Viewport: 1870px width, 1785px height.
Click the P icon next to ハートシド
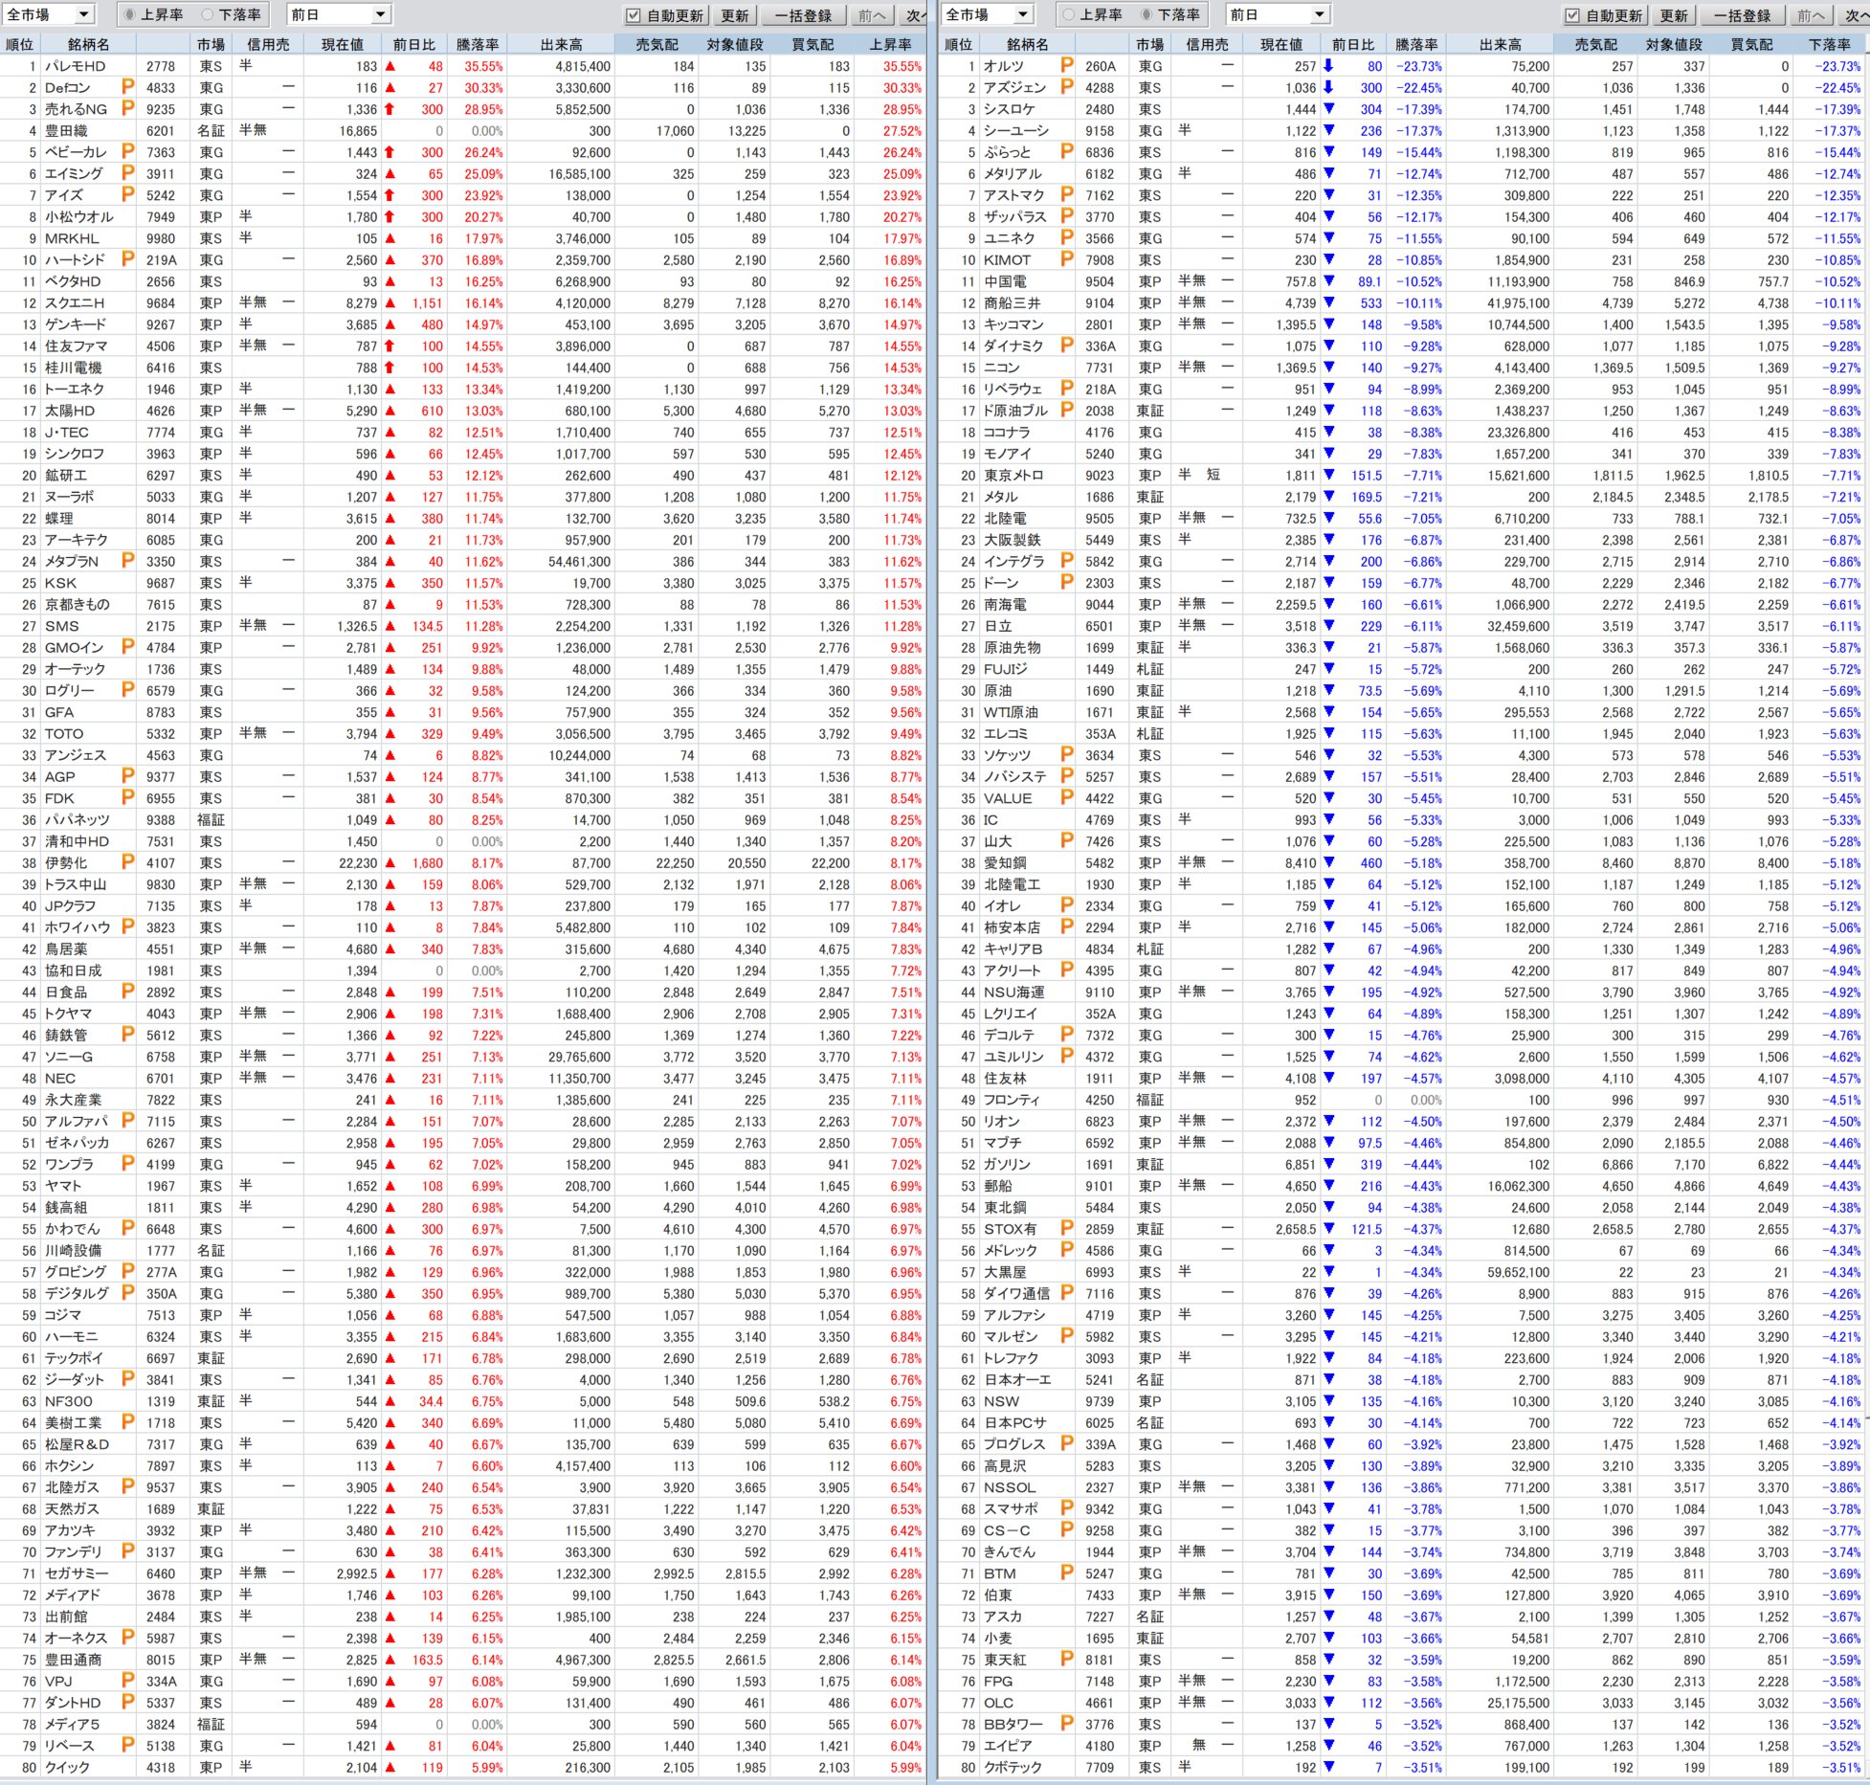[127, 259]
